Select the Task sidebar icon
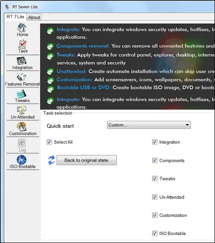Viewport: 215px width, 243px height. pos(22,44)
